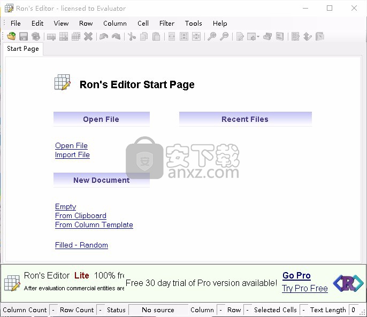Click the From Column Template link
This screenshot has height=317, width=367.
pyautogui.click(x=94, y=225)
